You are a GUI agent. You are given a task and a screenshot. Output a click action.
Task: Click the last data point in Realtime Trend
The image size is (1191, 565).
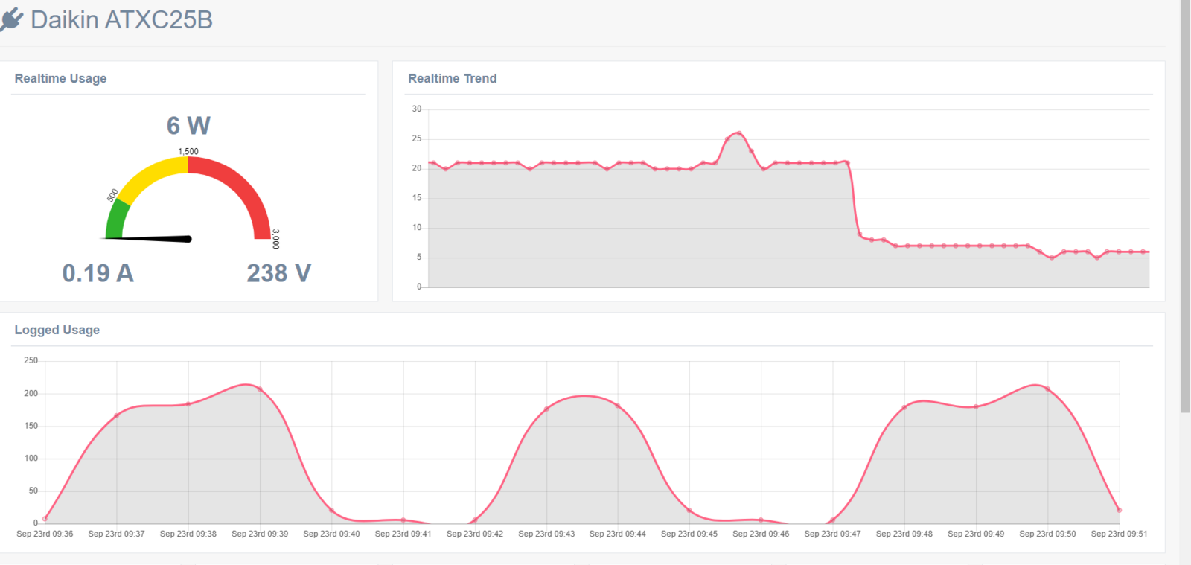[1144, 252]
